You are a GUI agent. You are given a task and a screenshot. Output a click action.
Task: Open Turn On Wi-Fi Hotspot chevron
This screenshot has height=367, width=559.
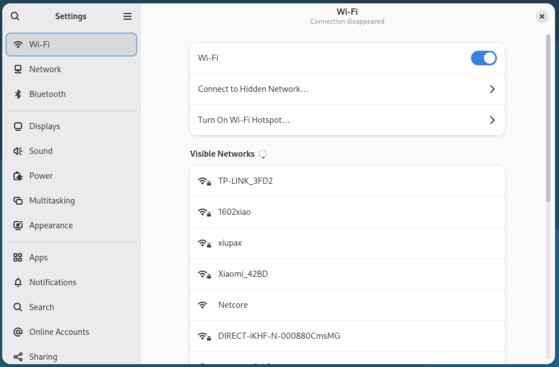[492, 120]
